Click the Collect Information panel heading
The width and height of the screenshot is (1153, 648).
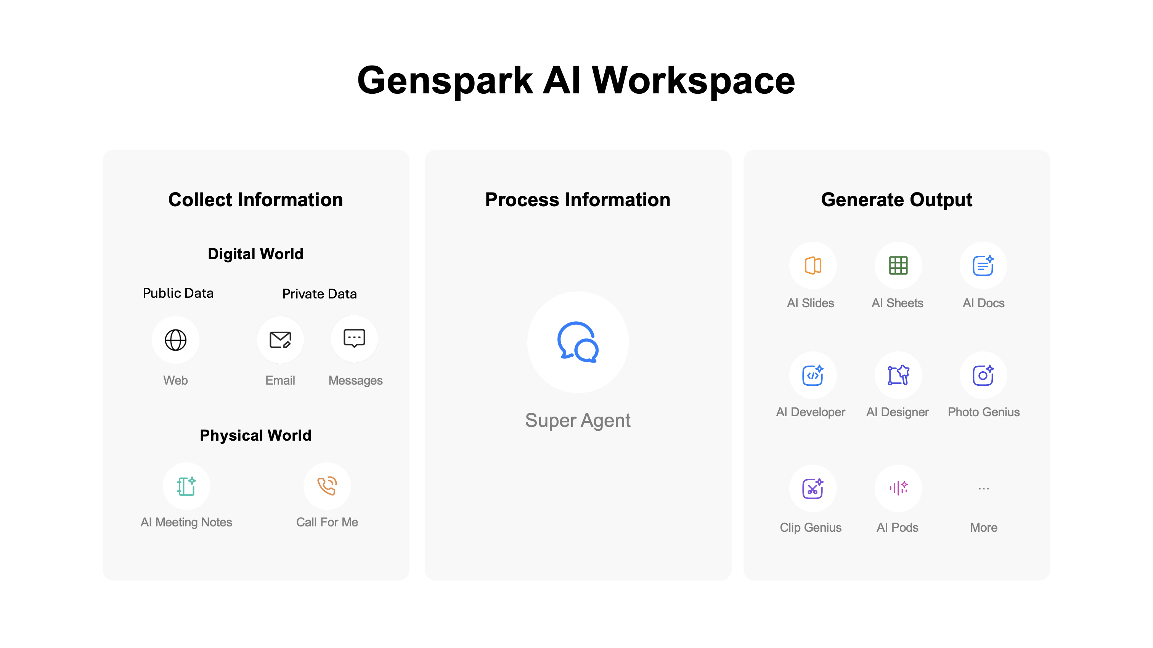click(x=255, y=200)
